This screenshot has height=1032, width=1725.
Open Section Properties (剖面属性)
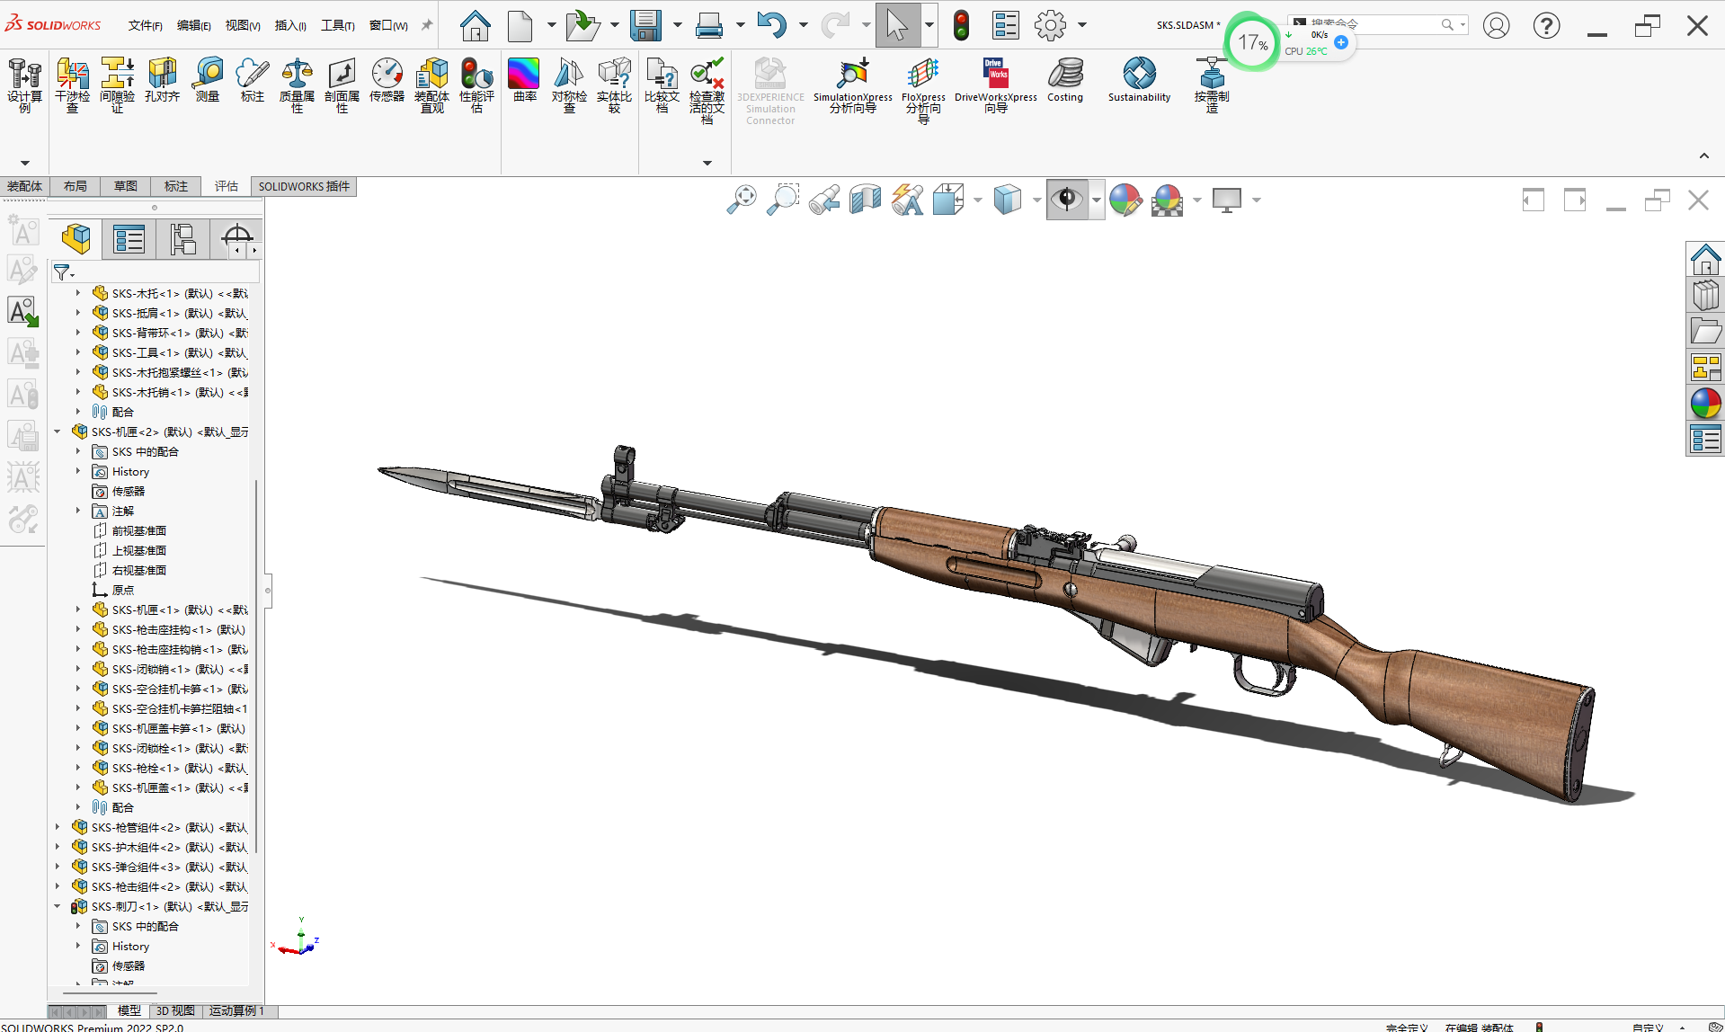coord(342,85)
